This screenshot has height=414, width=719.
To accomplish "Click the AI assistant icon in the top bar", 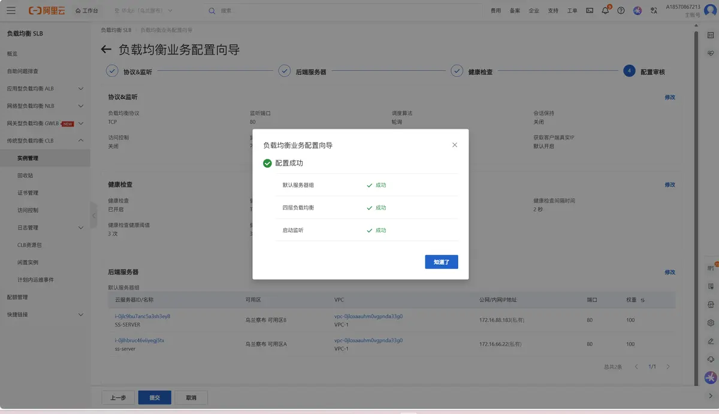I will click(638, 11).
